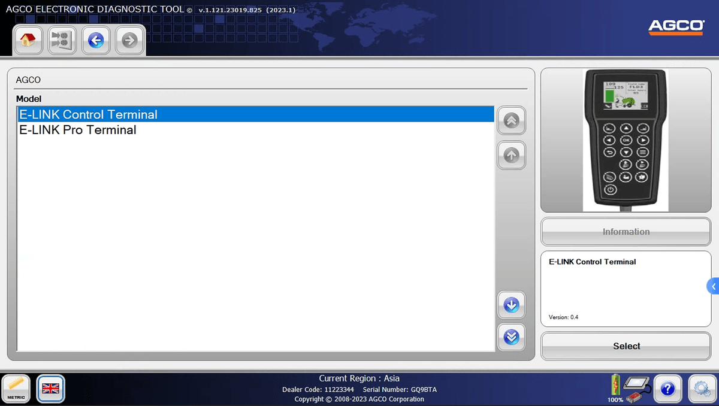Click the adapter connection status icon
Viewport: 719px width, 406px height.
coord(636,388)
